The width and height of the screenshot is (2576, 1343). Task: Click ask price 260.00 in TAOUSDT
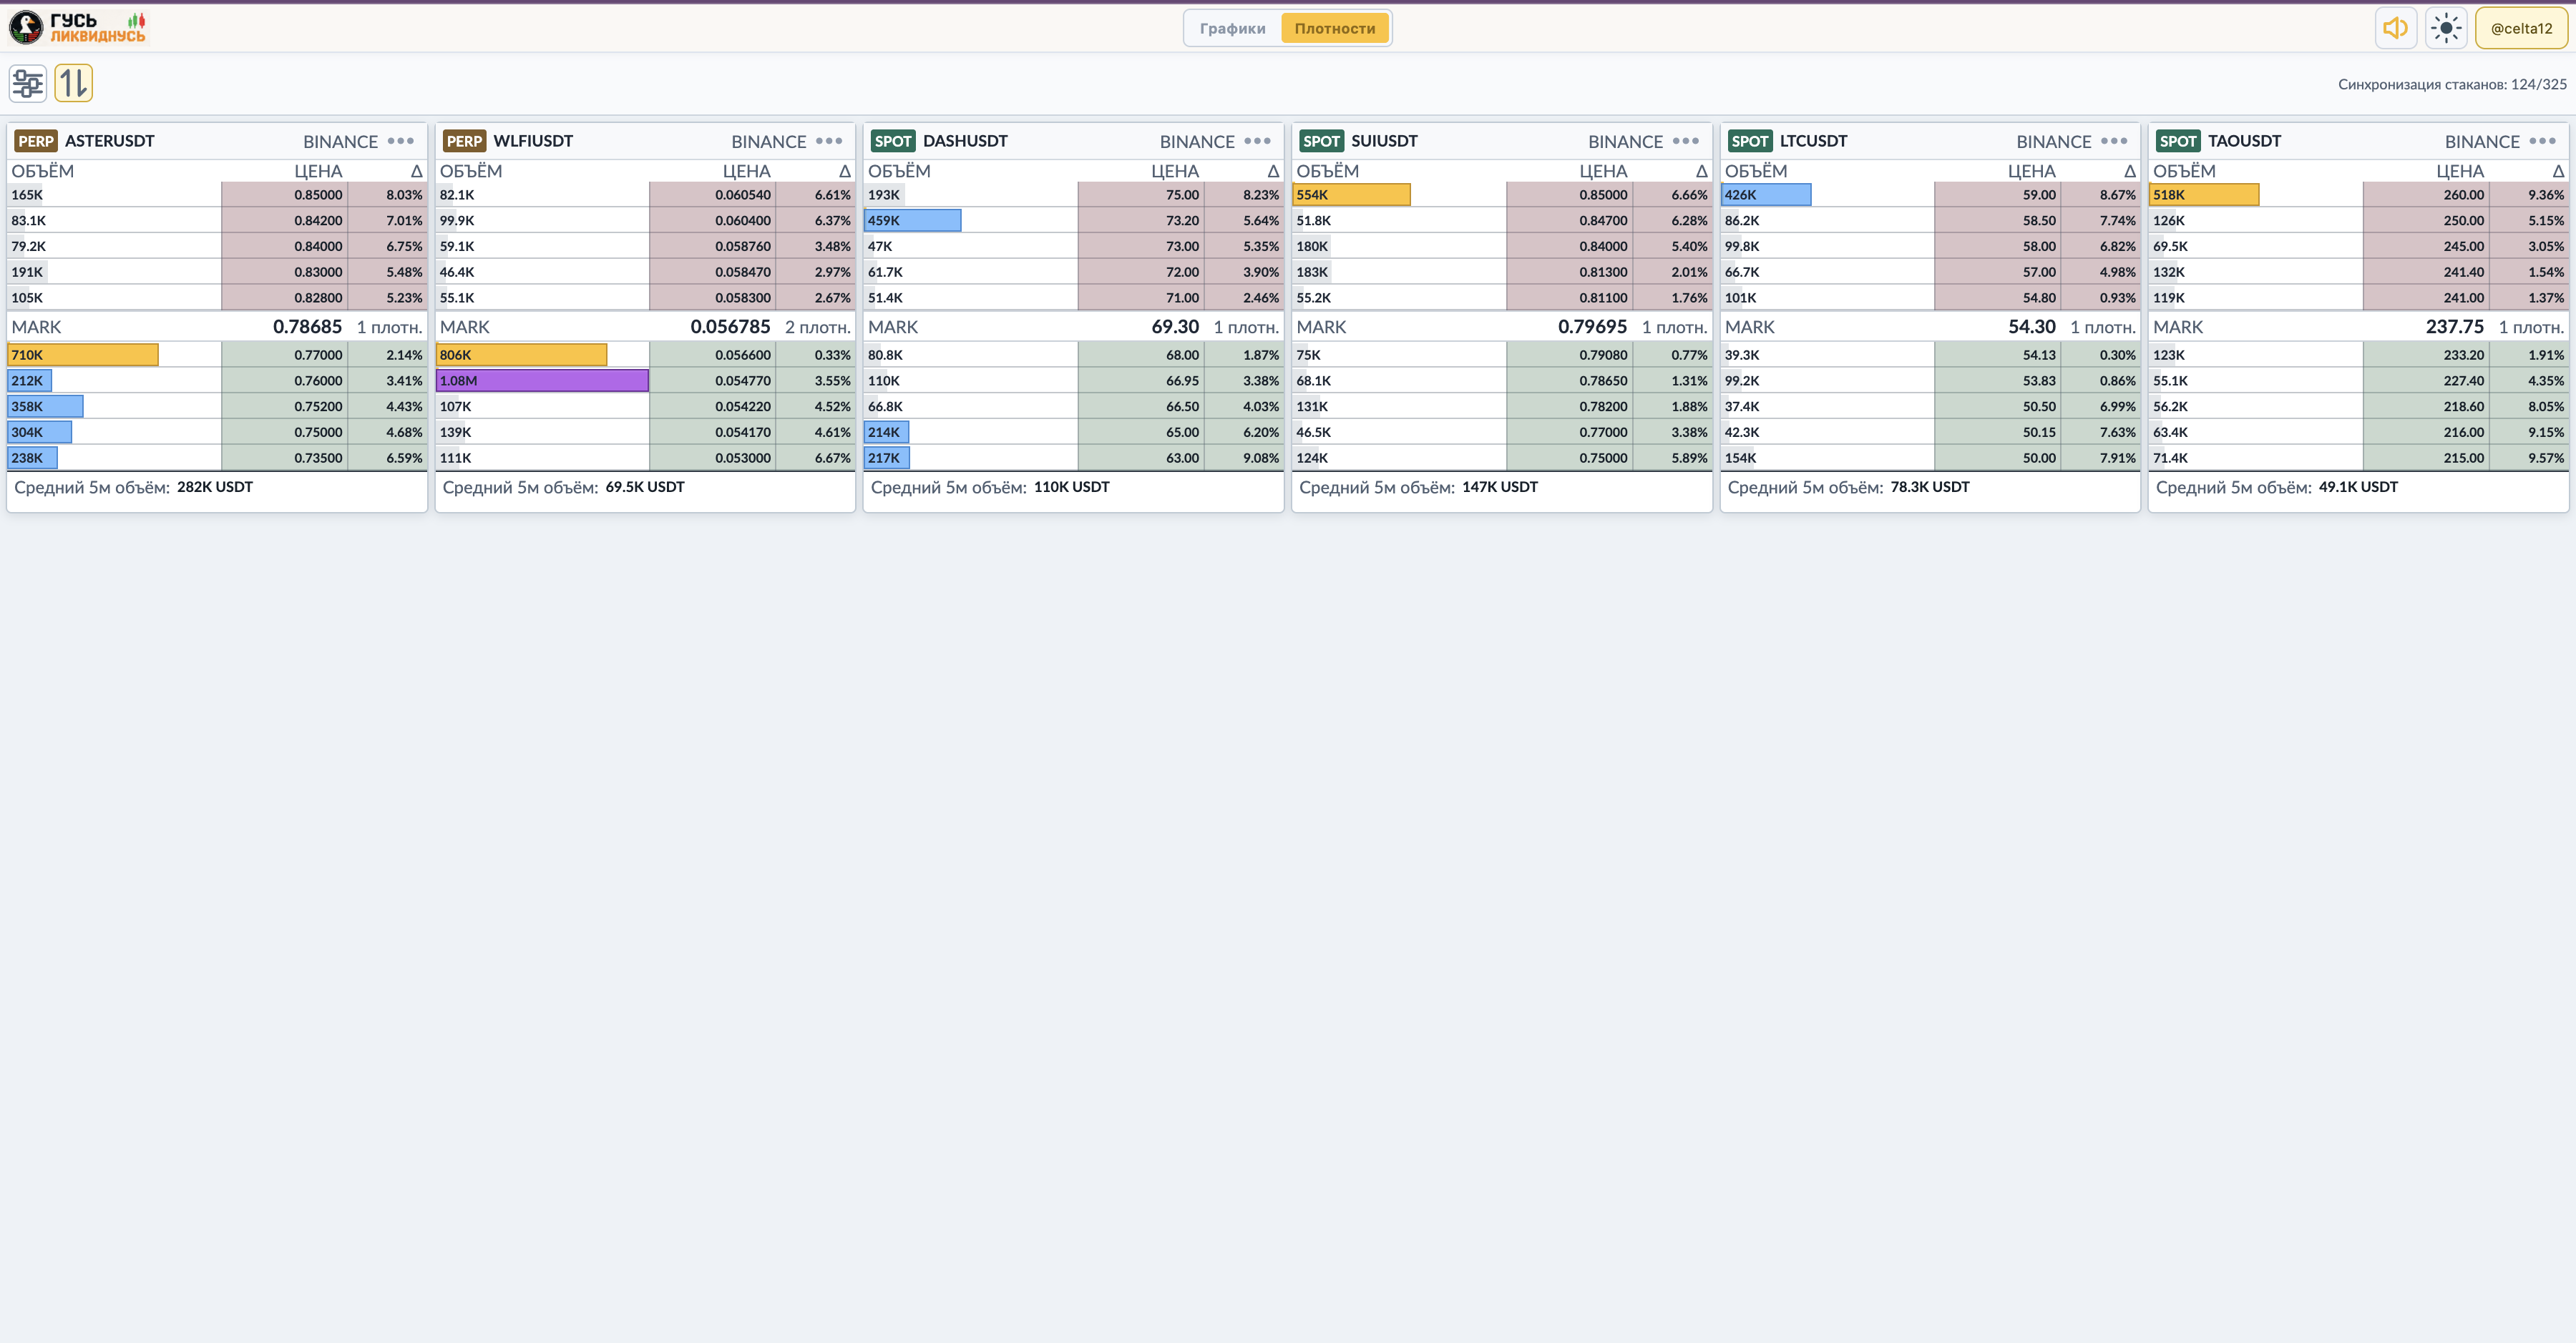(2463, 195)
